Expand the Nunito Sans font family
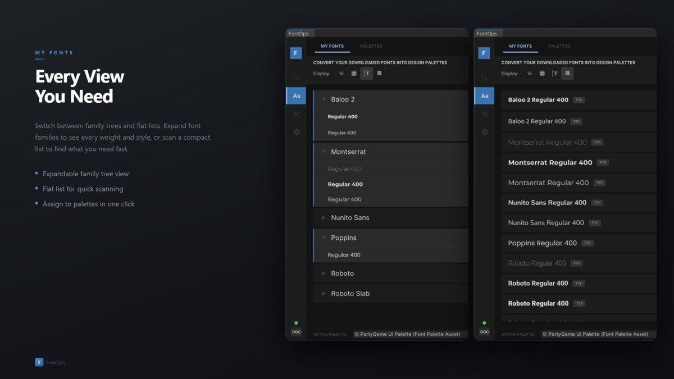674x379 pixels. tap(324, 218)
